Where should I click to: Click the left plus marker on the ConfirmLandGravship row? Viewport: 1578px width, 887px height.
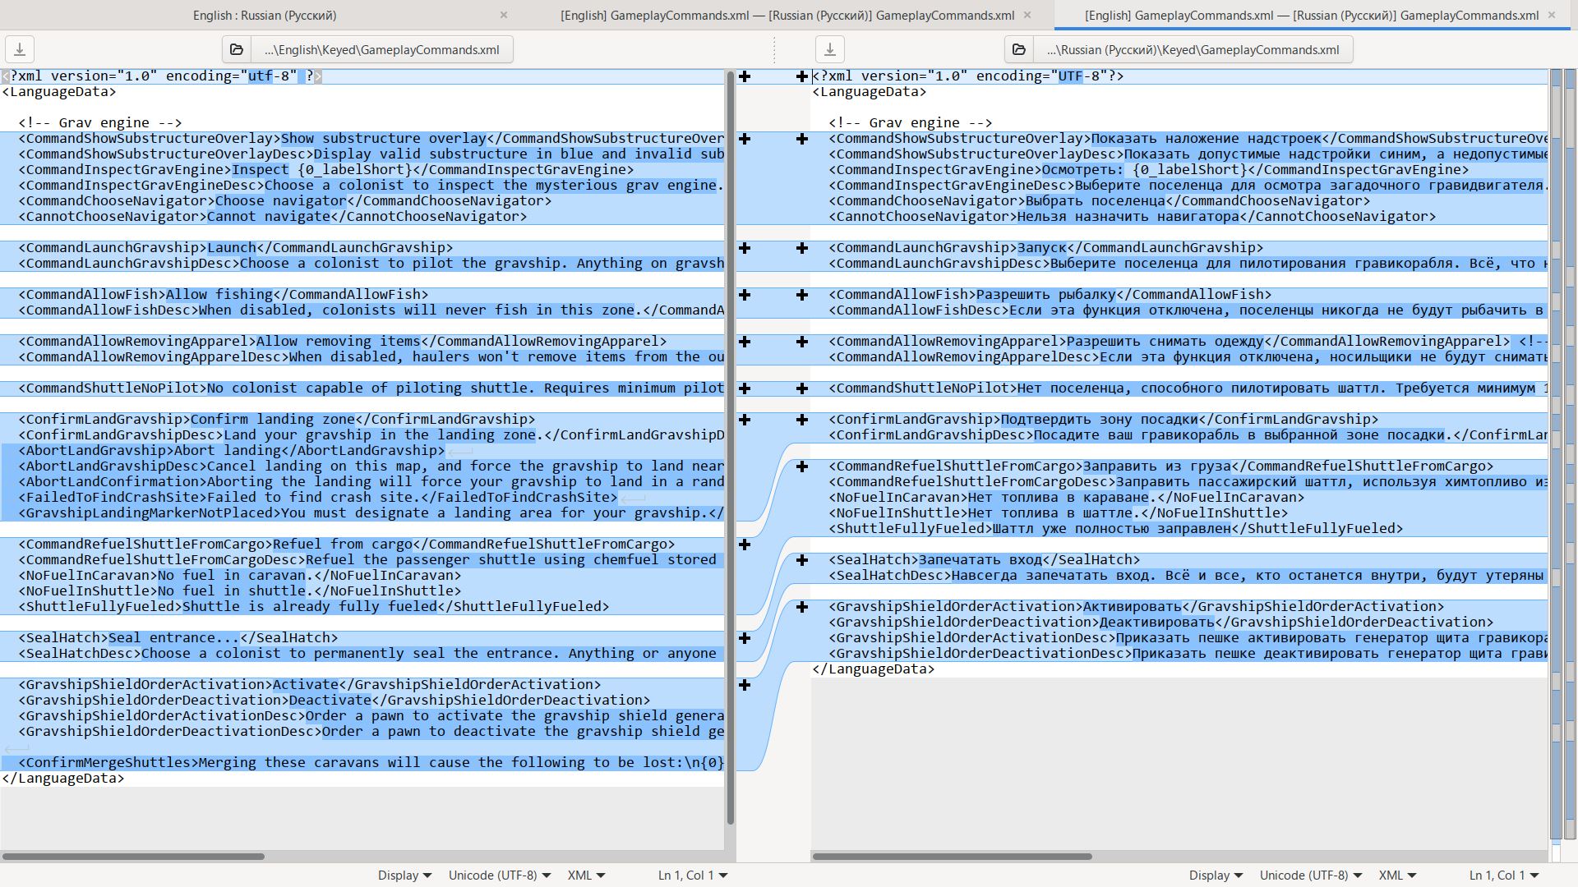point(745,420)
